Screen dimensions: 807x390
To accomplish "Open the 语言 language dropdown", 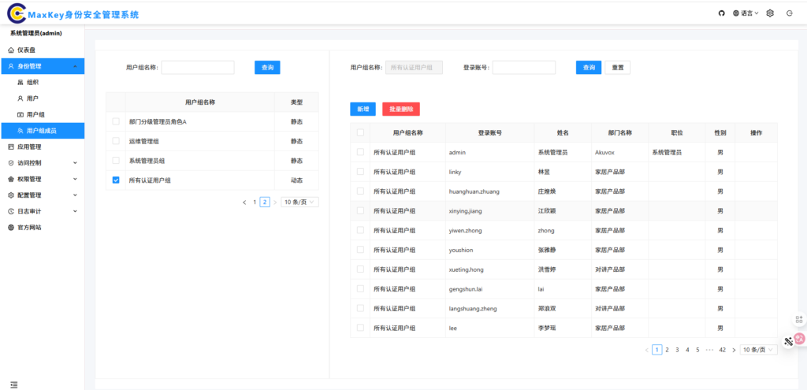I will [x=746, y=13].
